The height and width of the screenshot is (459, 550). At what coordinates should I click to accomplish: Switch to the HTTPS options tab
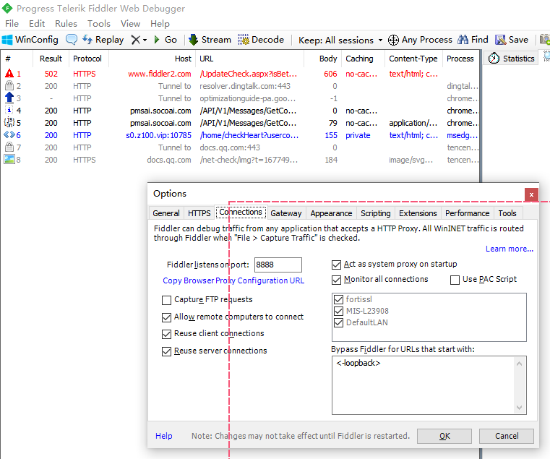[x=199, y=213]
